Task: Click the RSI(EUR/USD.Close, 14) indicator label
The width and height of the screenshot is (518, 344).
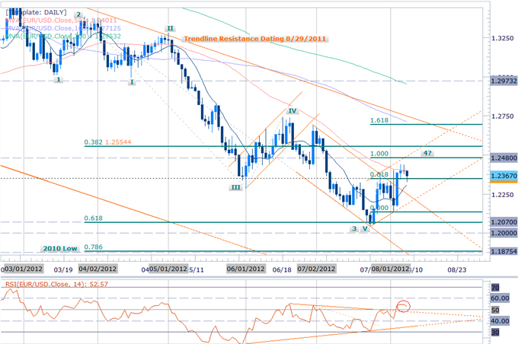Action: pyautogui.click(x=50, y=282)
